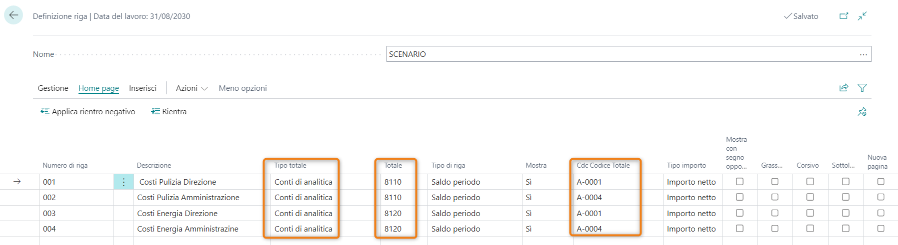Switch to the Inserisci tab

(x=142, y=88)
